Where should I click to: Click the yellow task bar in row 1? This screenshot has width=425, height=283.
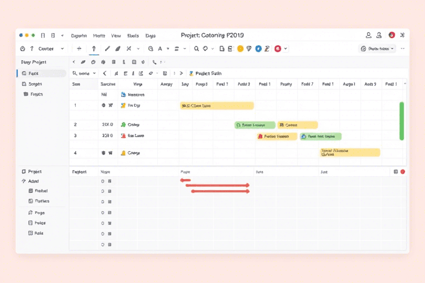click(216, 106)
